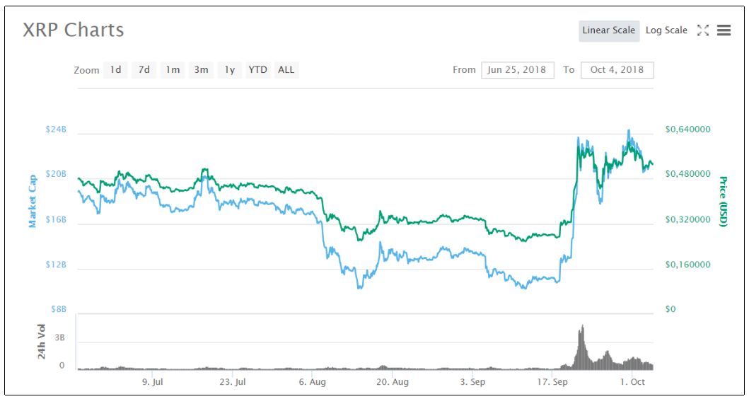Screen dimensions: 749x399
Task: Click the 6. Aug date label
Action: (x=313, y=382)
